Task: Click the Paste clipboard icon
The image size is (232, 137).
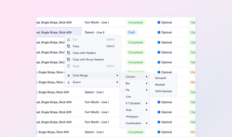Action: (68, 66)
